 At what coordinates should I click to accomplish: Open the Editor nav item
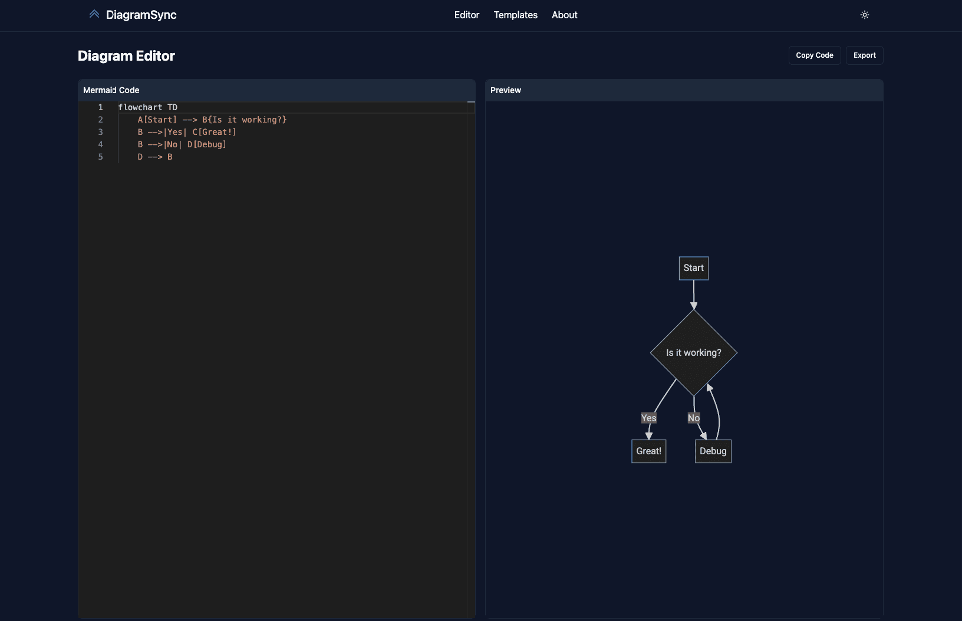(x=467, y=15)
